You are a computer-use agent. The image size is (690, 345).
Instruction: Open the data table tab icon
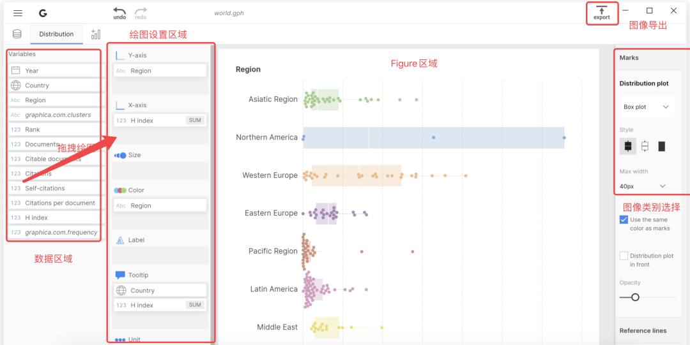pos(17,34)
